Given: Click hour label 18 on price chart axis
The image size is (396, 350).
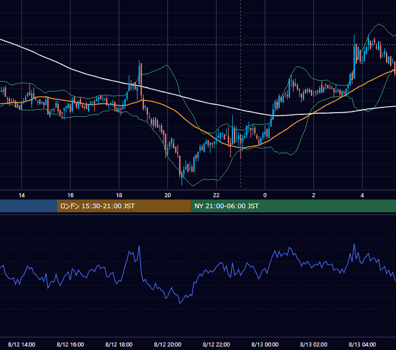Looking at the screenshot, I should click(x=119, y=195).
